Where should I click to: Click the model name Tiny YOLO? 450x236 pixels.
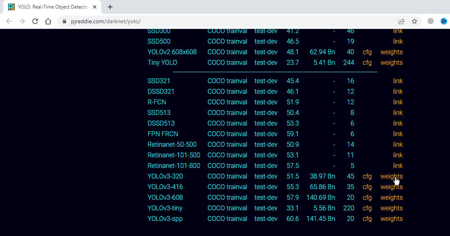[162, 62]
